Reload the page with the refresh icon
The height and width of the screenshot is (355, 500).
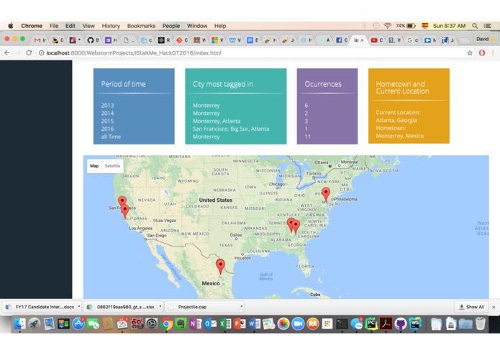pyautogui.click(x=29, y=53)
